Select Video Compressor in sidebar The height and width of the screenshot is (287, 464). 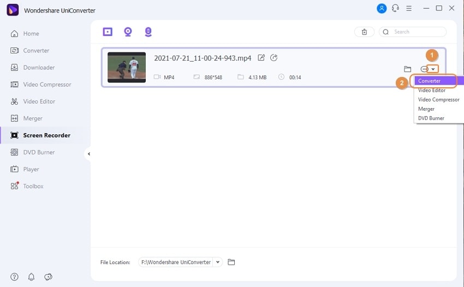click(41, 85)
